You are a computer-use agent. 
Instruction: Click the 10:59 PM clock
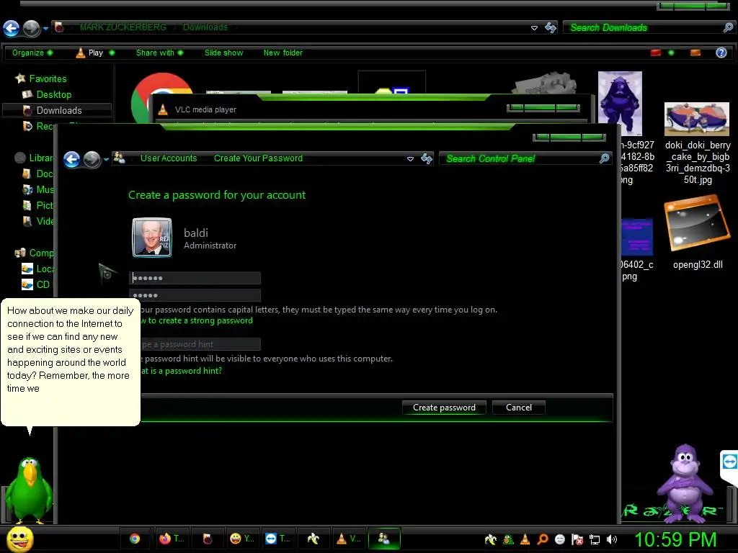[x=675, y=539]
